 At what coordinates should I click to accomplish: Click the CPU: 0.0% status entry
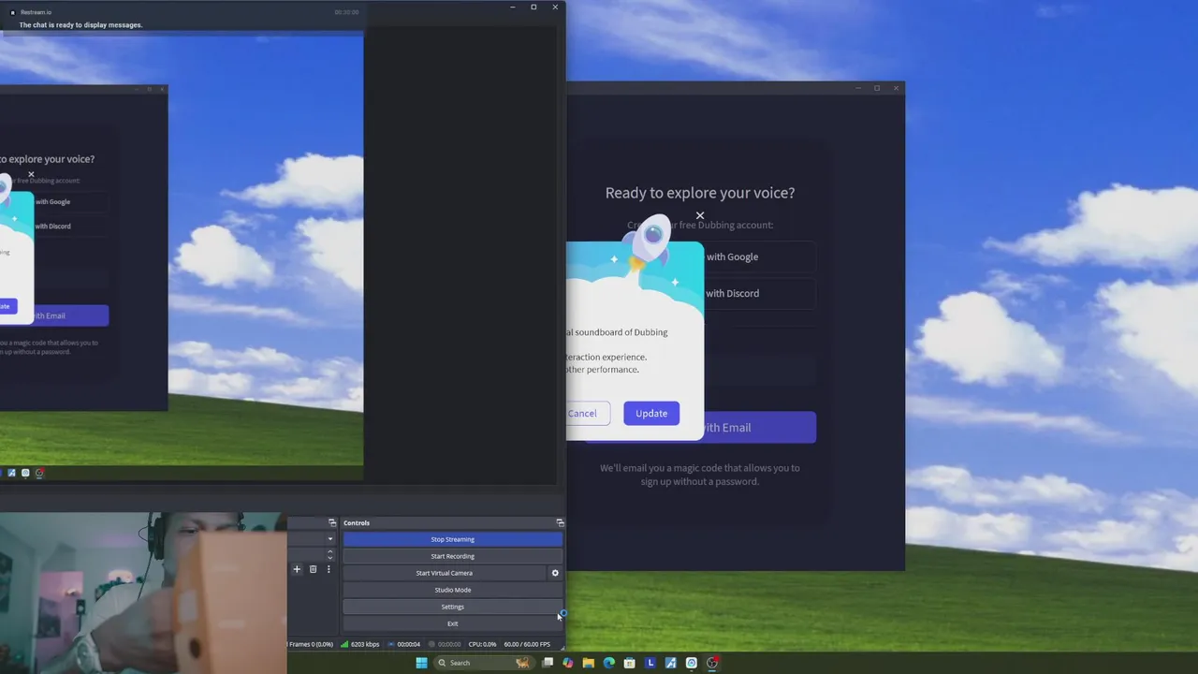482,644
